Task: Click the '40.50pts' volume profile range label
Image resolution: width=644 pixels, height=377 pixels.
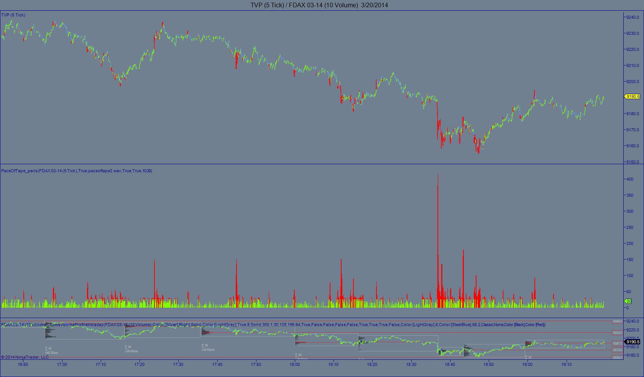Action: click(52, 353)
